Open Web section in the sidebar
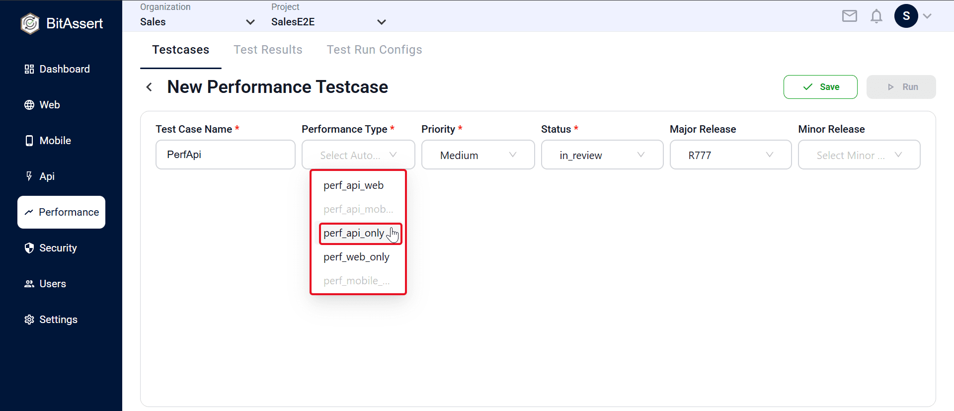 (x=61, y=105)
